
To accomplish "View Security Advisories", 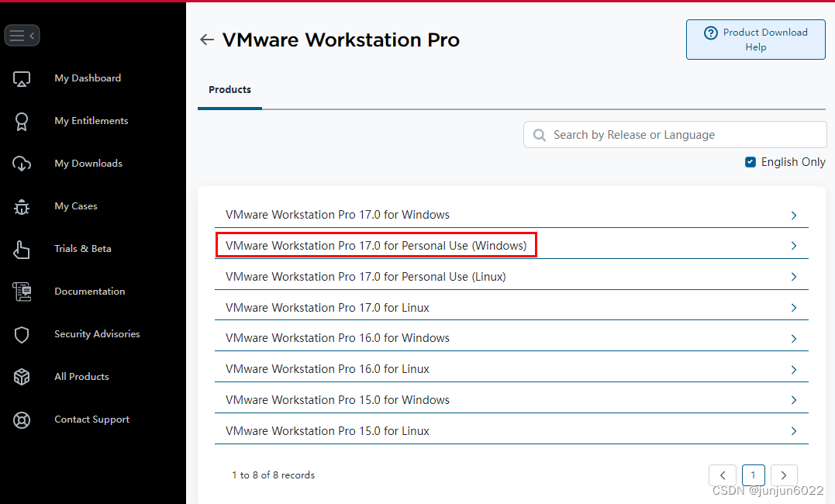I will (97, 334).
